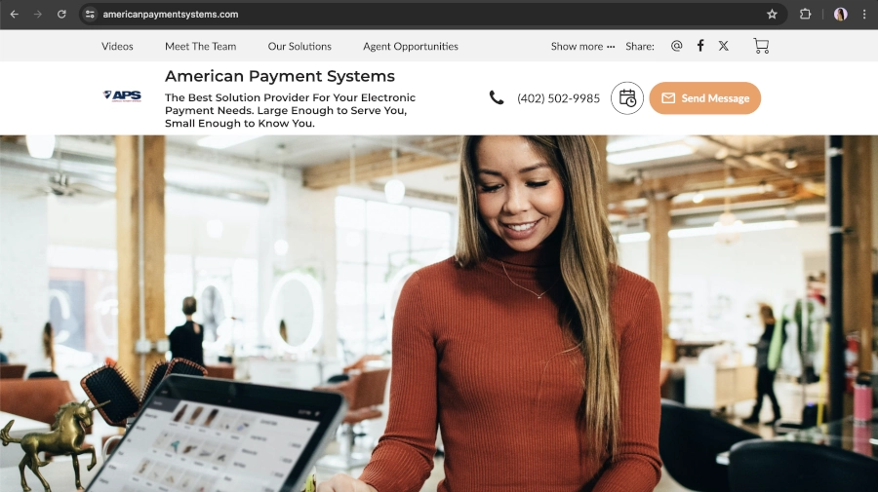Open the browser profile avatar
878x492 pixels.
[840, 14]
